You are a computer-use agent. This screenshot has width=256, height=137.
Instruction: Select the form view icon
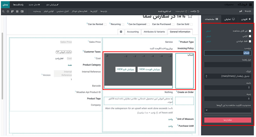(22, 11)
